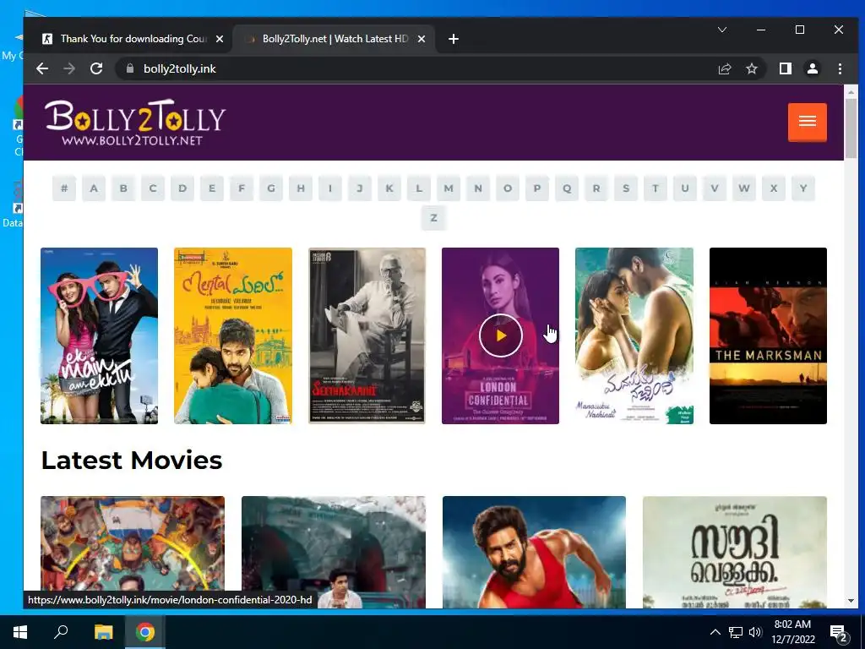Open taskbar search magnifier
The image size is (865, 649).
[x=61, y=632]
